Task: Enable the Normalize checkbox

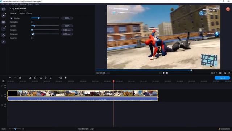Action: click(32, 22)
